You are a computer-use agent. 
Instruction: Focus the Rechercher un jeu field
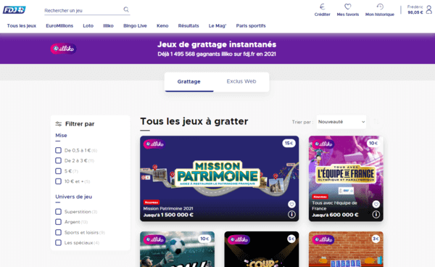coord(83,11)
